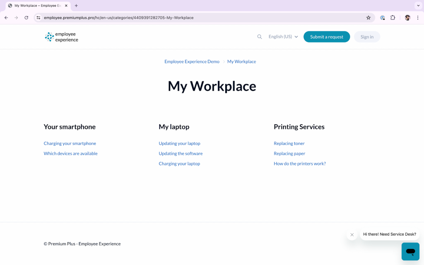Click the employee experience logo
The width and height of the screenshot is (424, 265).
61,37
